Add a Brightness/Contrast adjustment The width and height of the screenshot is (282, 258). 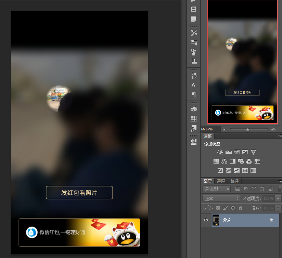[220, 152]
